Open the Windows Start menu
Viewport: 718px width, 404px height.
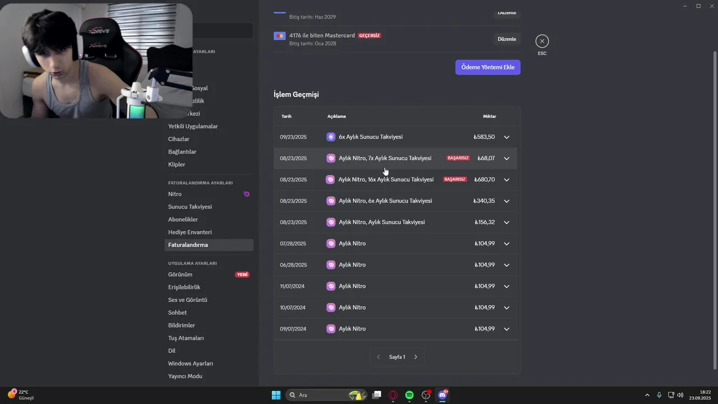tap(276, 395)
